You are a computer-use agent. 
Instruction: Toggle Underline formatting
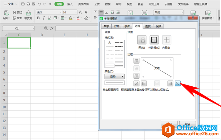pos(49,18)
